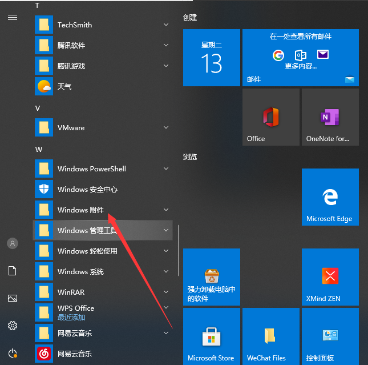Image resolution: width=368 pixels, height=365 pixels.
Task: Open the Office tile
Action: tap(270, 117)
